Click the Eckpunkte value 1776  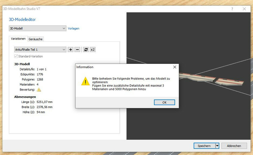click(40, 74)
